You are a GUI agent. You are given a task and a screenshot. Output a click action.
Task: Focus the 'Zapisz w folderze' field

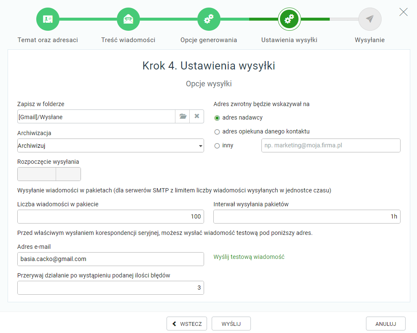tap(96, 116)
